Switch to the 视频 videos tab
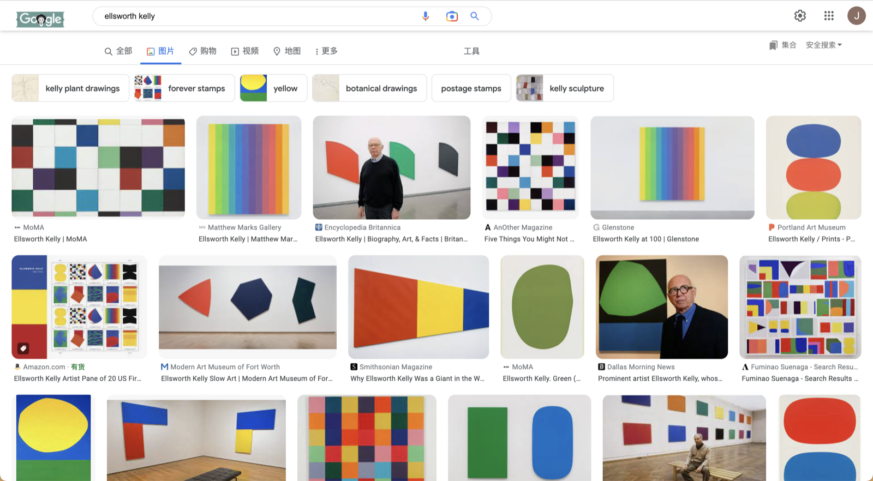 245,51
